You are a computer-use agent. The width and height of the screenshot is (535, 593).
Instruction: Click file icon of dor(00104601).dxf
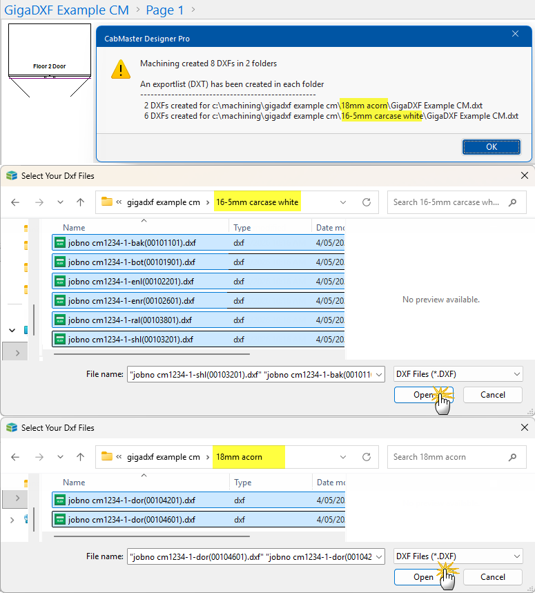(x=60, y=519)
